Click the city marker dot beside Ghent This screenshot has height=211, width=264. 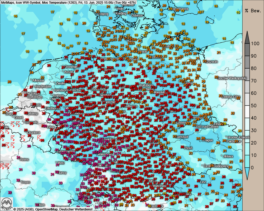pos(13,118)
